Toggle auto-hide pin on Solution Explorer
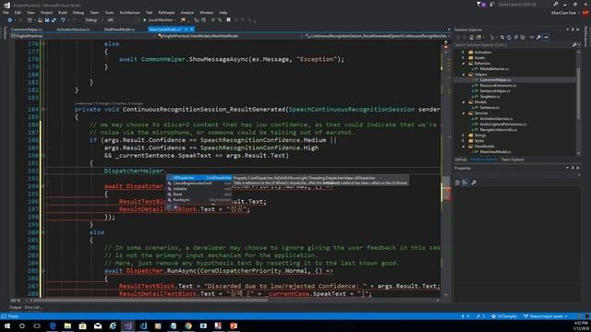 (x=573, y=30)
